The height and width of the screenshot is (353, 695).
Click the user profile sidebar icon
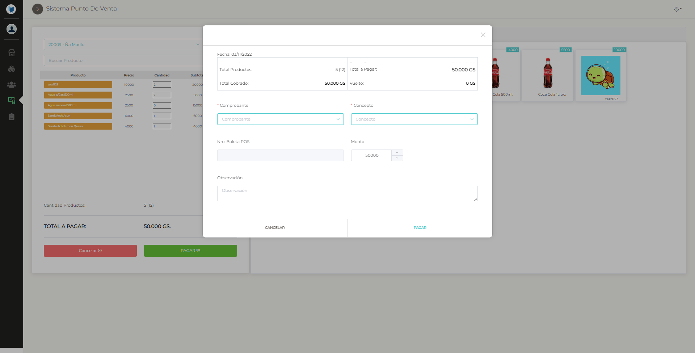coord(11,29)
